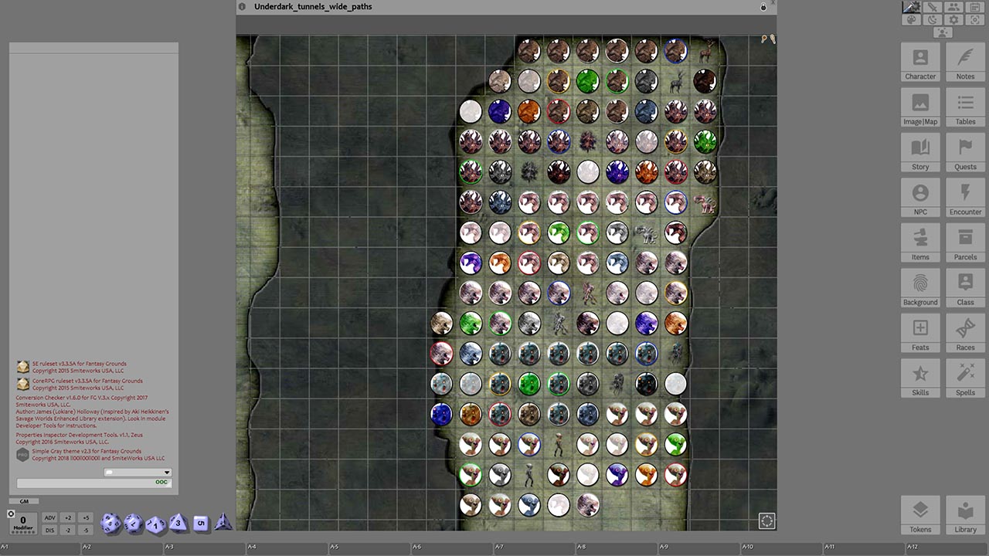Open the Notes list
The image size is (989, 556).
pyautogui.click(x=965, y=62)
